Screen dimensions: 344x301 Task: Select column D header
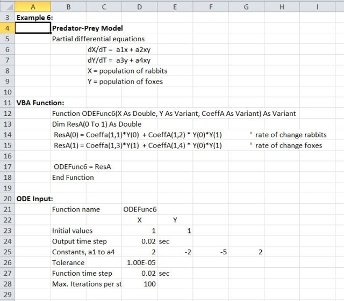(140, 6)
